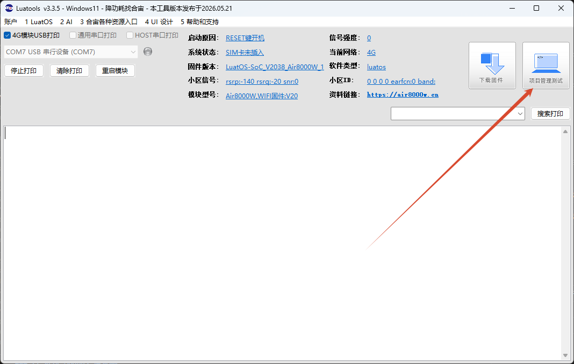Click Air8000W,WIFI固件:V20 module model link
Viewport: 574px width, 364px height.
click(x=261, y=96)
